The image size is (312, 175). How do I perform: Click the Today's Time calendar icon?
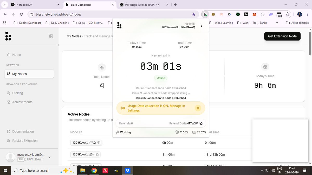pyautogui.click(x=265, y=67)
